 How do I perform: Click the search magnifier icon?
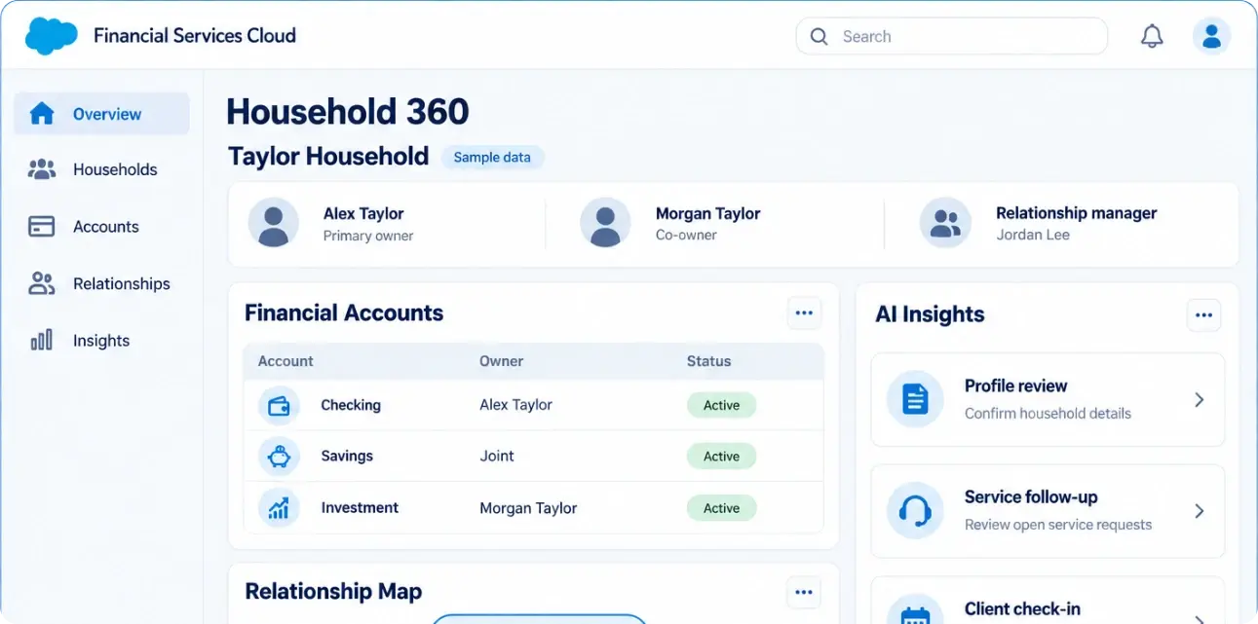tap(820, 37)
